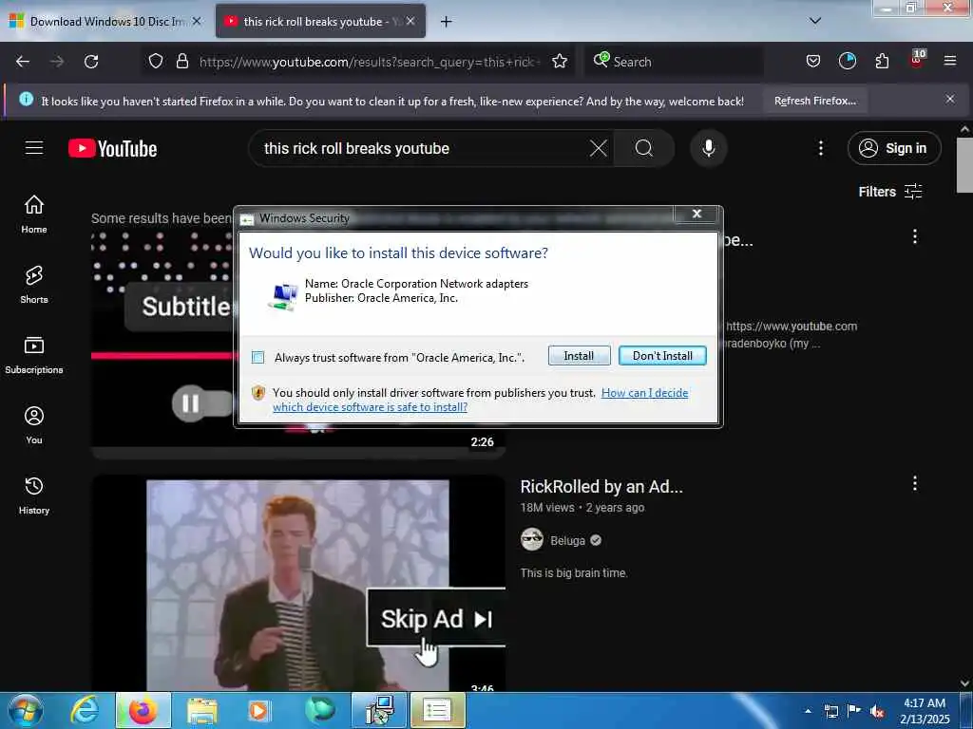This screenshot has width=973, height=729.
Task: Open RickRolled by an Ad video title
Action: (601, 487)
